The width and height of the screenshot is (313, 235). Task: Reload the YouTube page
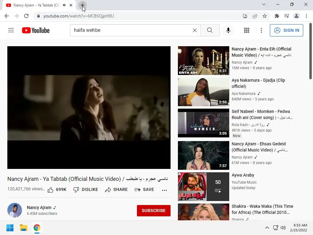[x=26, y=16]
